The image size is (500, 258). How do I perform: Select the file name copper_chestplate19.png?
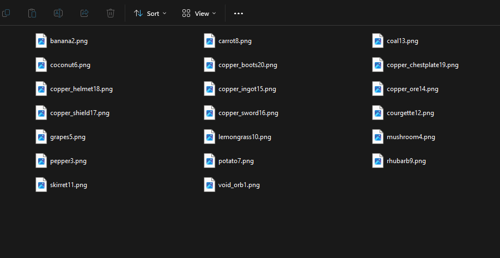[x=423, y=65]
